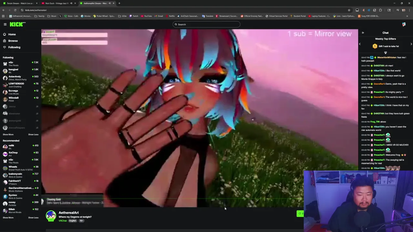This screenshot has height=232, width=413.
Task: Open WiinnieB channel avatar
Action: (5, 99)
